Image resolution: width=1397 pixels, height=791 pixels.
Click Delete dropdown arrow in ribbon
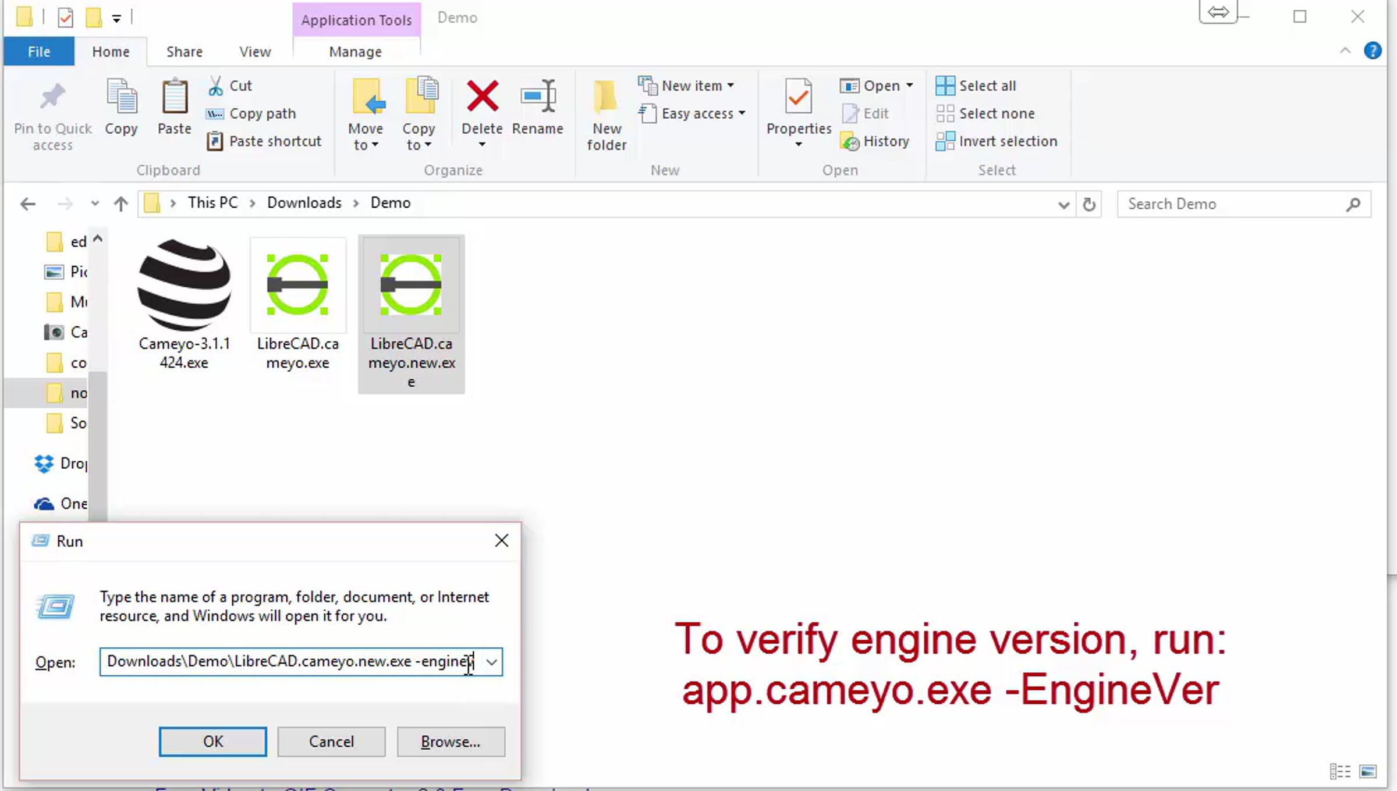coord(482,145)
